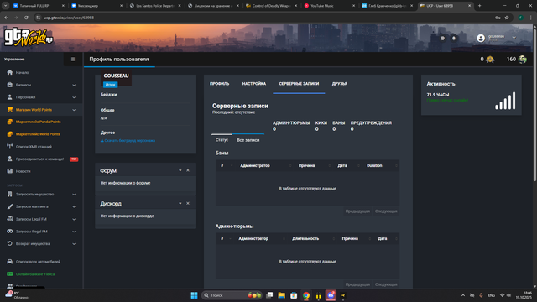Click the Возврат имущества history icon

(x=9, y=243)
